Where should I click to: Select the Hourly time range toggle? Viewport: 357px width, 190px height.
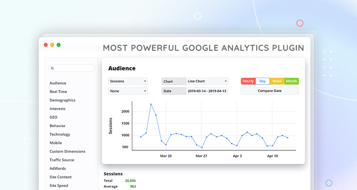point(248,81)
